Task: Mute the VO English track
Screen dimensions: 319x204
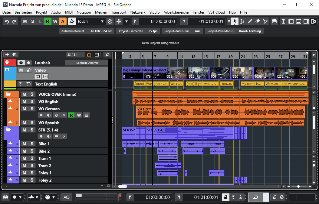Action: (25, 102)
